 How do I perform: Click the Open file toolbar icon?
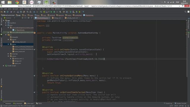point(1,12)
